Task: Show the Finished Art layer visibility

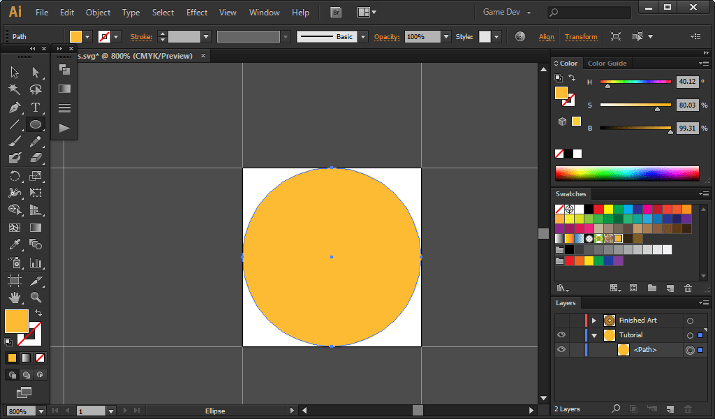Action: click(561, 321)
